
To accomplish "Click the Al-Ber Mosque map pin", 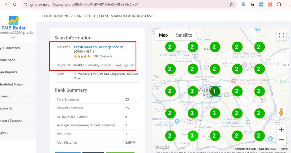I will click(259, 54).
